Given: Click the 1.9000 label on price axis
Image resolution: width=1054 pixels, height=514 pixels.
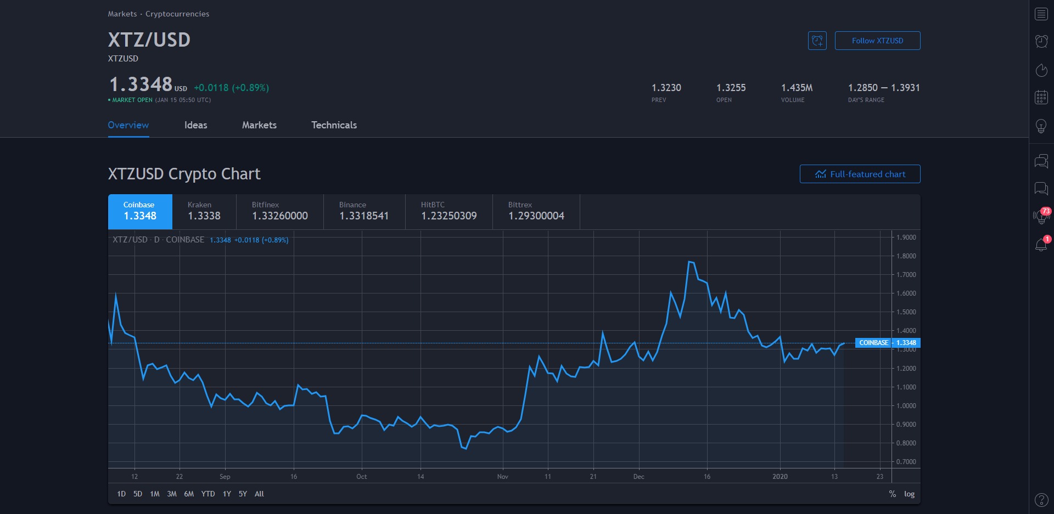Looking at the screenshot, I should click(x=906, y=238).
